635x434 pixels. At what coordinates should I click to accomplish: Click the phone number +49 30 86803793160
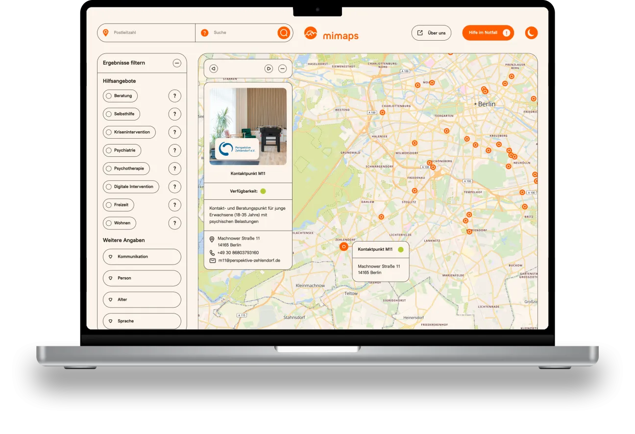click(238, 253)
